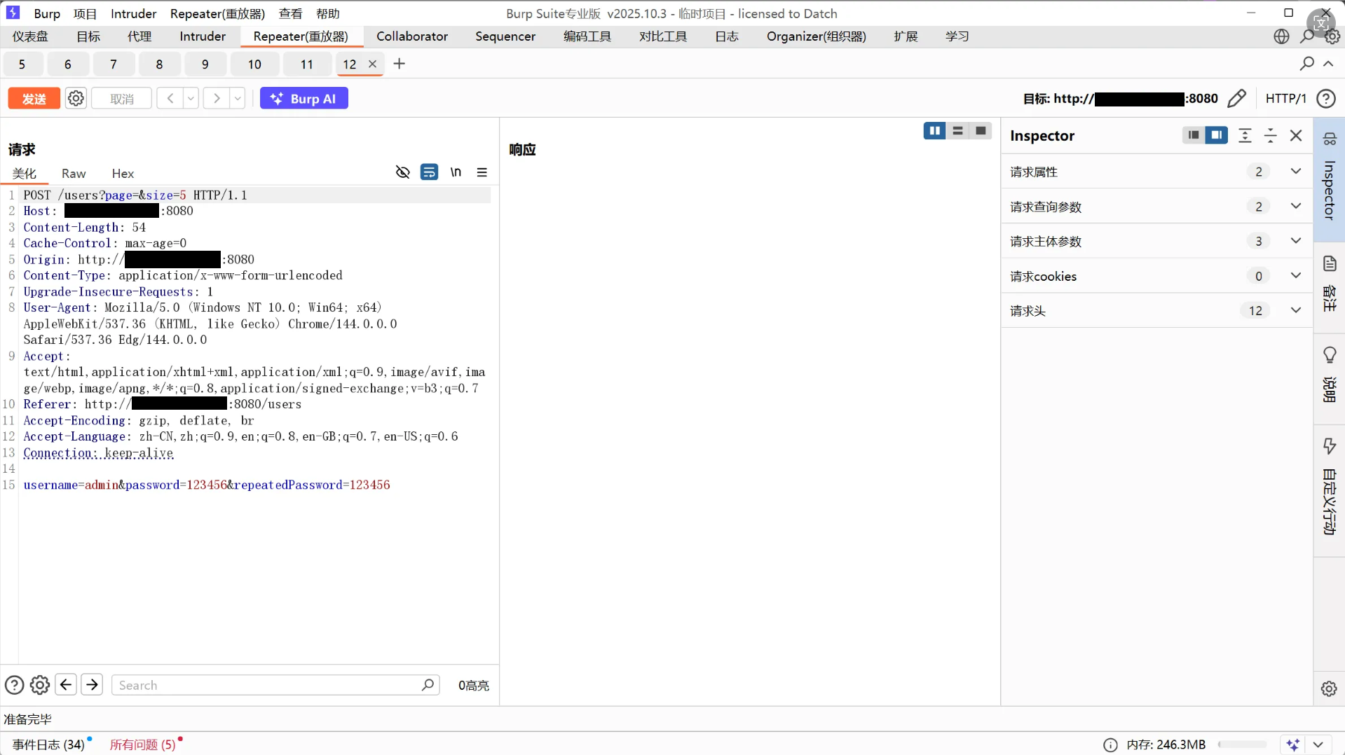The height and width of the screenshot is (755, 1345).
Task: Jump to next search match arrow
Action: click(x=92, y=684)
